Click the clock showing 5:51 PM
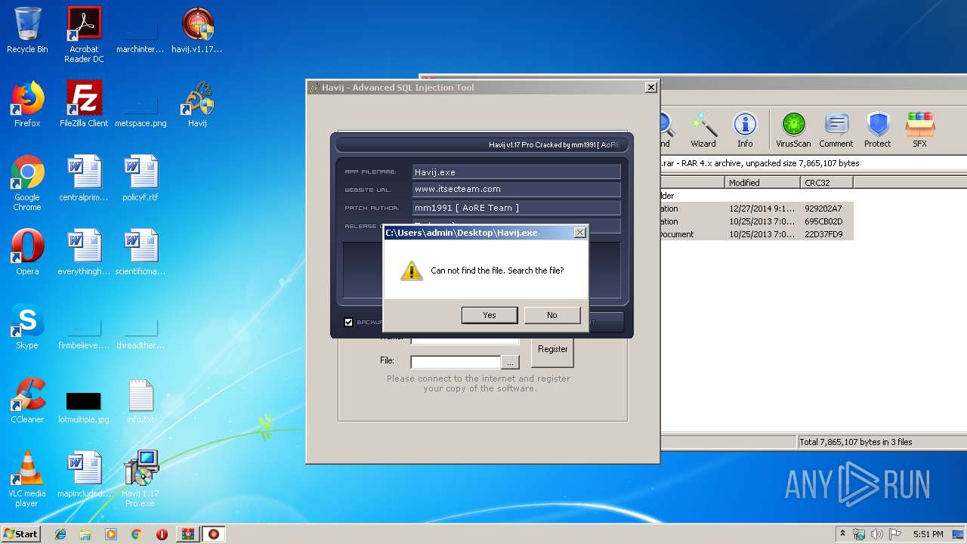The height and width of the screenshot is (544, 967). point(928,534)
